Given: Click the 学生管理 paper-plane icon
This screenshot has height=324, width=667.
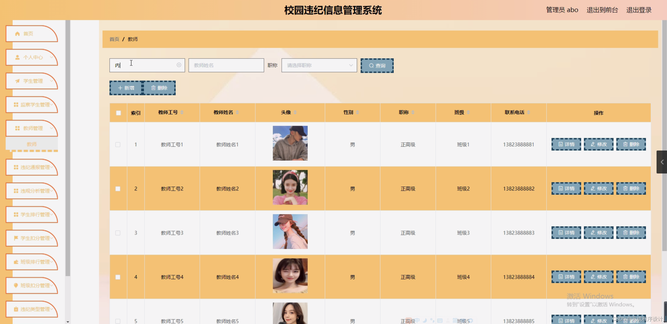Looking at the screenshot, I should pyautogui.click(x=17, y=81).
